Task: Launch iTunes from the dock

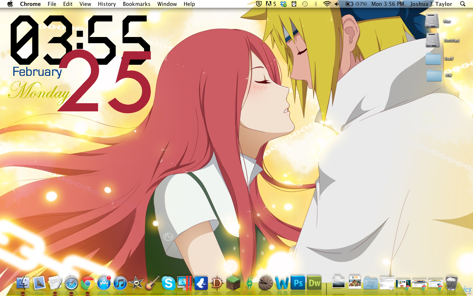Action: 120,283
